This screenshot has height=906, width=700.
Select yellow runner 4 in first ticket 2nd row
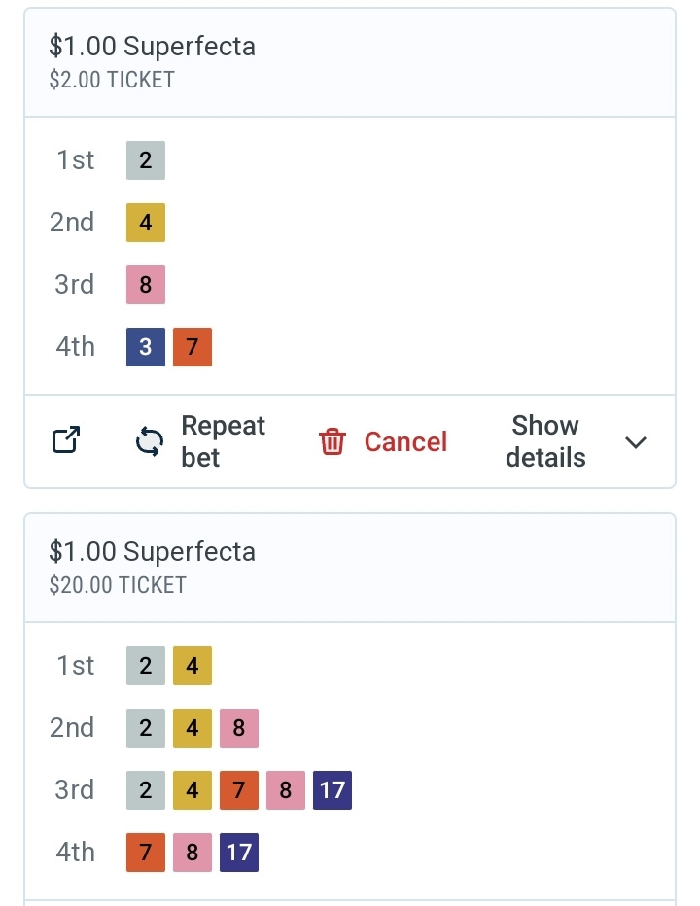click(x=146, y=223)
